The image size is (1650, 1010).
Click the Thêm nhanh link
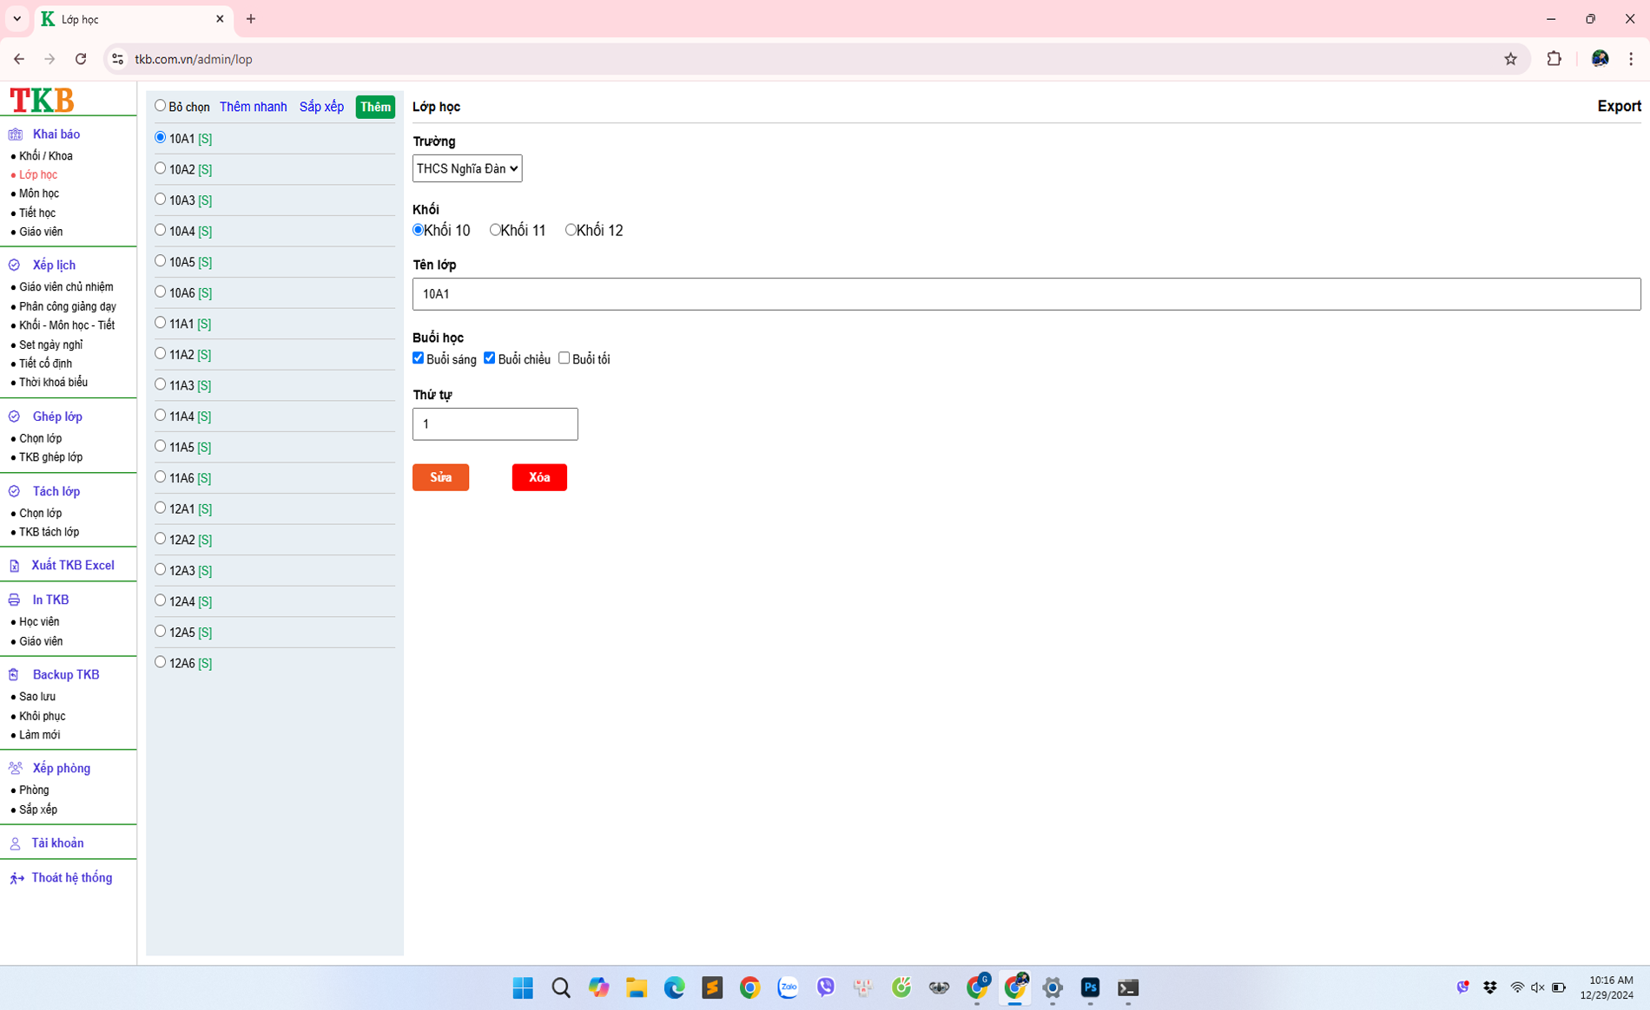click(x=253, y=107)
